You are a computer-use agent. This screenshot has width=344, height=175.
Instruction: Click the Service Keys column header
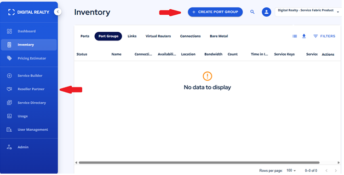284,54
